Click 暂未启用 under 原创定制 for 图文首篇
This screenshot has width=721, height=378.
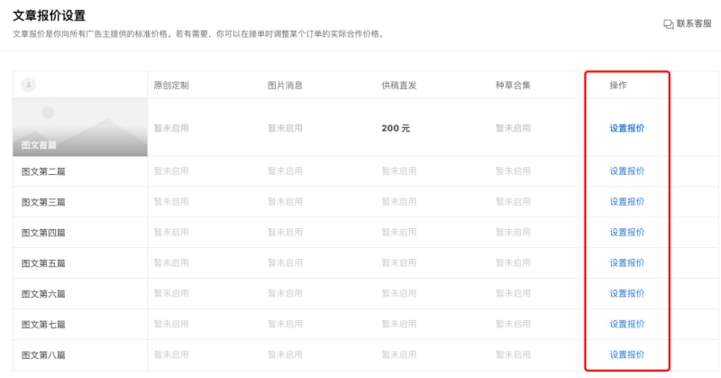(171, 128)
